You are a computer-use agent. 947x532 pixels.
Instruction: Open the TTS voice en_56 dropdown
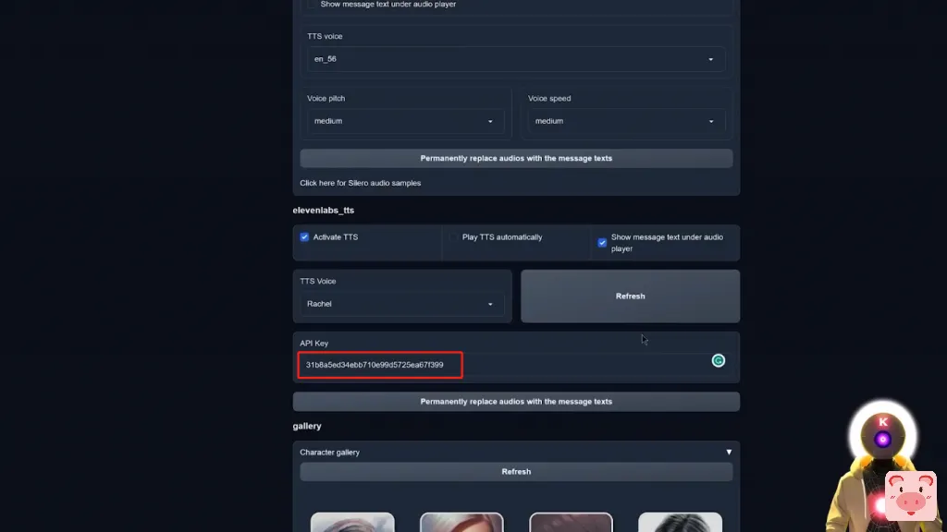(516, 59)
